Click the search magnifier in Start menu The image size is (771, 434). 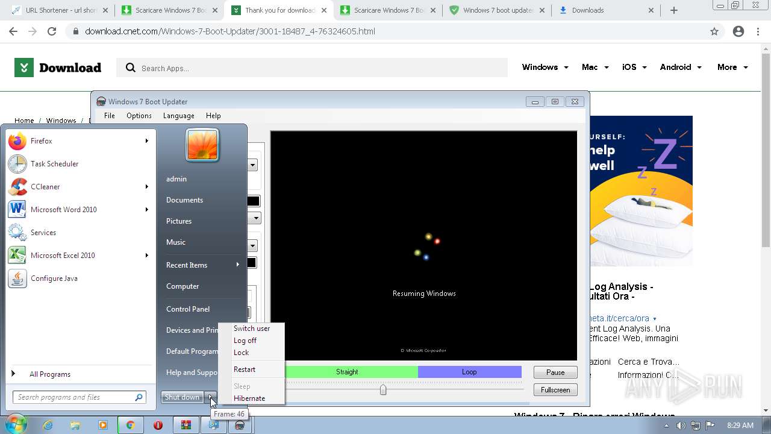tap(139, 397)
